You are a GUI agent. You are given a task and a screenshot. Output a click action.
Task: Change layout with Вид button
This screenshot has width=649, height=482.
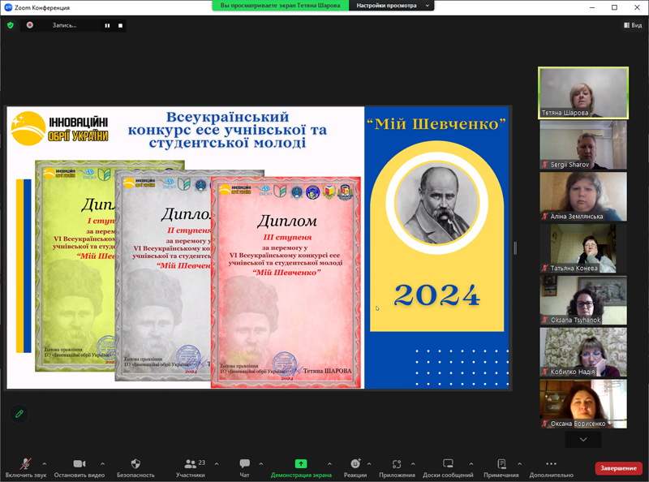click(633, 25)
